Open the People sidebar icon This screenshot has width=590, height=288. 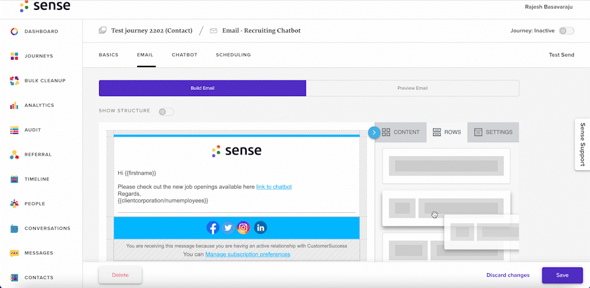click(14, 204)
